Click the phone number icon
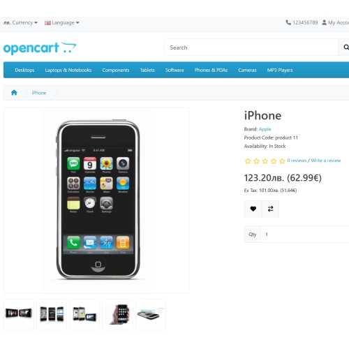The image size is (349, 349). [x=288, y=22]
